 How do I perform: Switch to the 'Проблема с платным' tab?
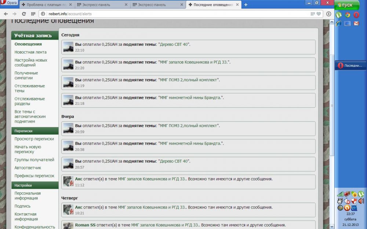point(47,5)
